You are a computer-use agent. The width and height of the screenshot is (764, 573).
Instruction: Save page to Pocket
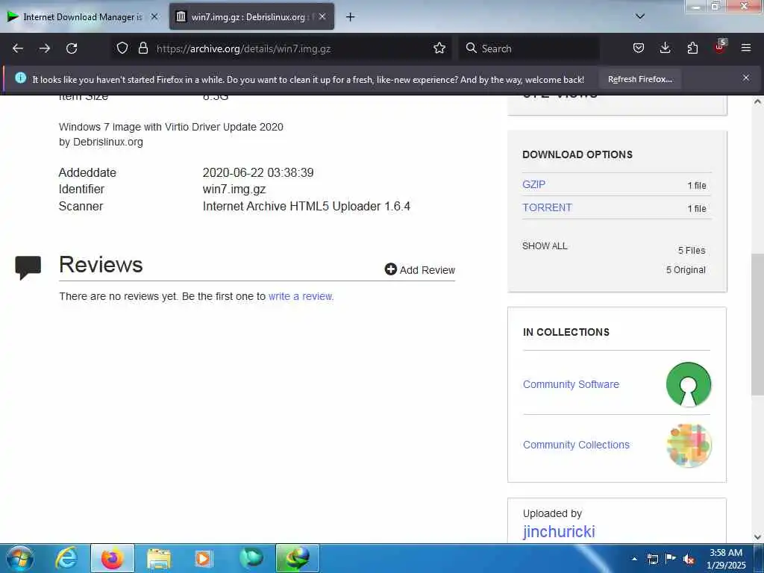(x=639, y=48)
